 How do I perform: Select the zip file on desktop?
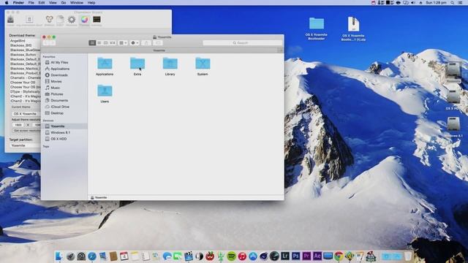pos(353,28)
